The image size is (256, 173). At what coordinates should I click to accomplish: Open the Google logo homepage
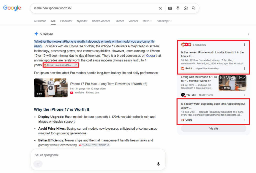[12, 8]
